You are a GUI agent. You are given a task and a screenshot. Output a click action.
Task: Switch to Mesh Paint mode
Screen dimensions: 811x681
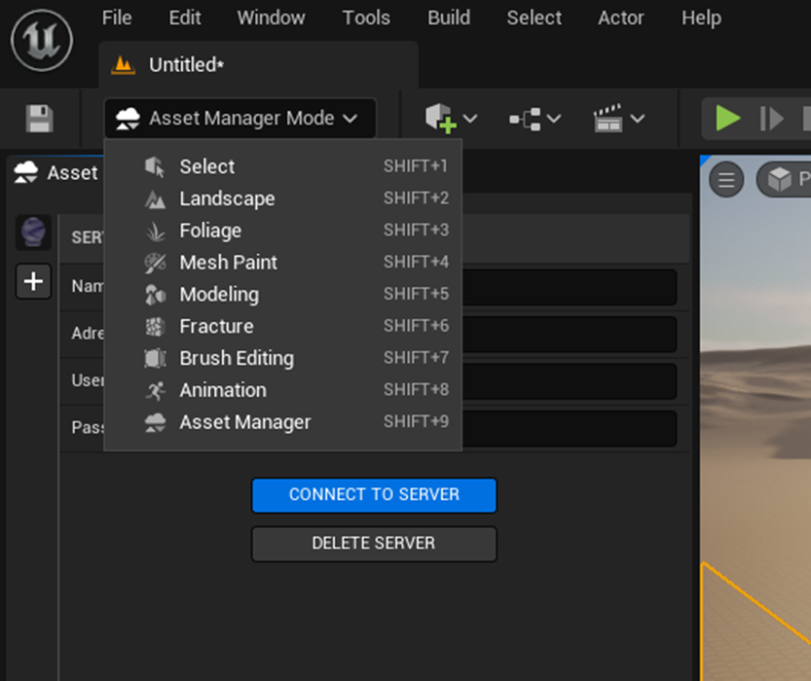pos(228,263)
